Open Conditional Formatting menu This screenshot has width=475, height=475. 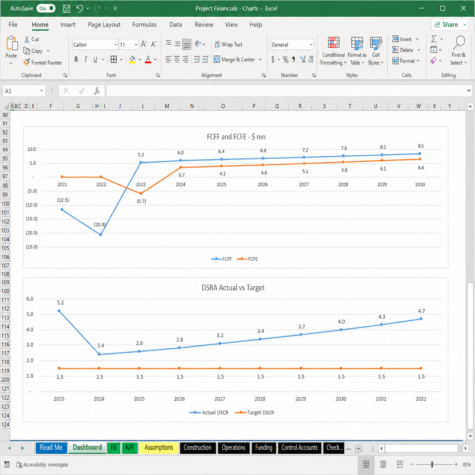tap(333, 52)
